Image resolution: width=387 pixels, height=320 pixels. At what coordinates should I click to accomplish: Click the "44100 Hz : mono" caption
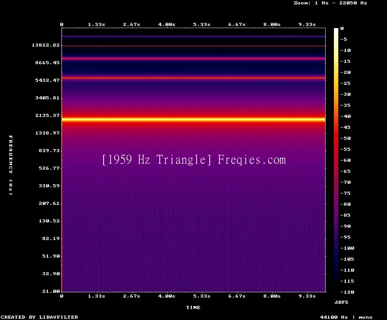pyautogui.click(x=346, y=317)
